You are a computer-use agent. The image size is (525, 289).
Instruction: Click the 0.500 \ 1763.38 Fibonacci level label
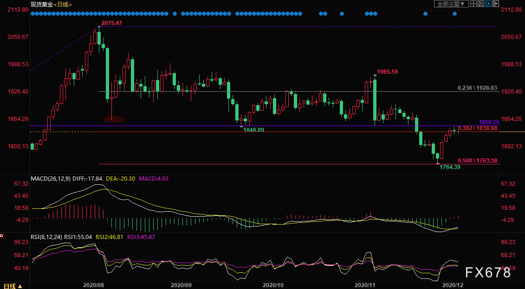(x=477, y=161)
